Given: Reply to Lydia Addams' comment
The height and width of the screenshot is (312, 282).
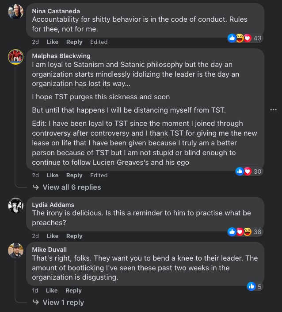Looking at the screenshot, I should pos(74,236).
